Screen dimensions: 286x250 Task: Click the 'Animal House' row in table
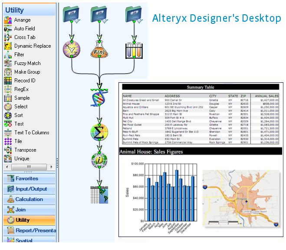[x=201, y=104]
